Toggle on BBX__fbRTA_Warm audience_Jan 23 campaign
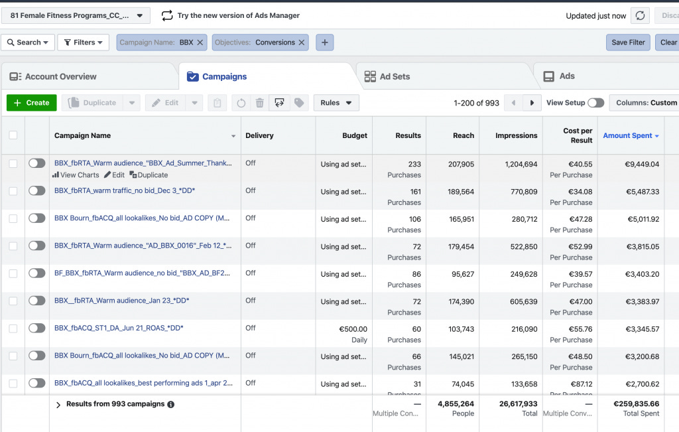 point(37,301)
